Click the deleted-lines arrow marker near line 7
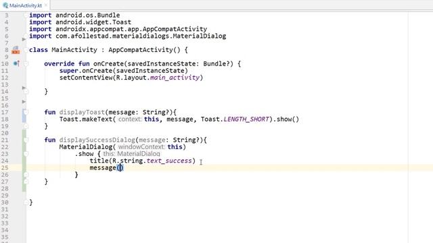This screenshot has width=433, height=243. coord(24,39)
